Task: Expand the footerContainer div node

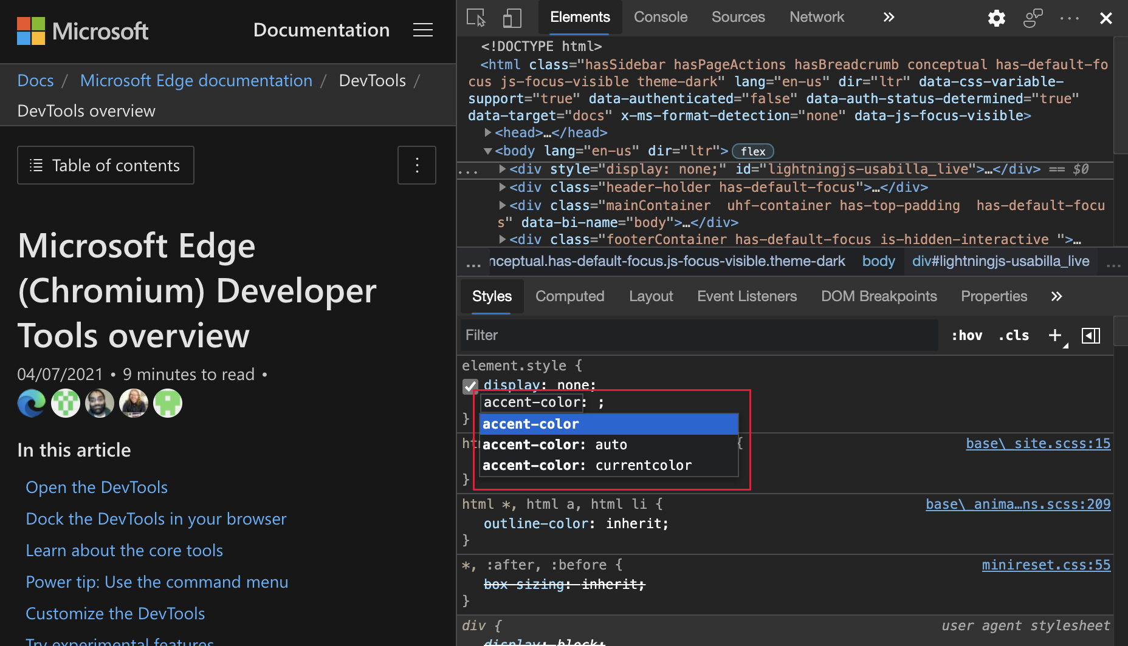Action: 503,239
